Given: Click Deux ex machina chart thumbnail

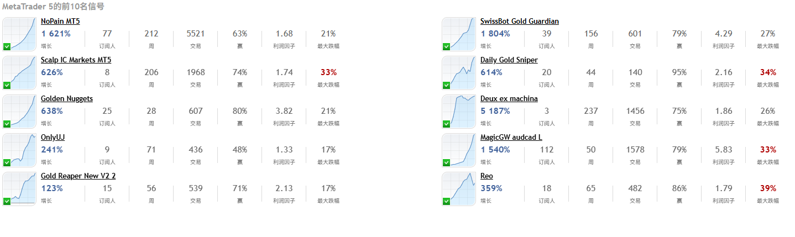Looking at the screenshot, I should click(x=459, y=111).
